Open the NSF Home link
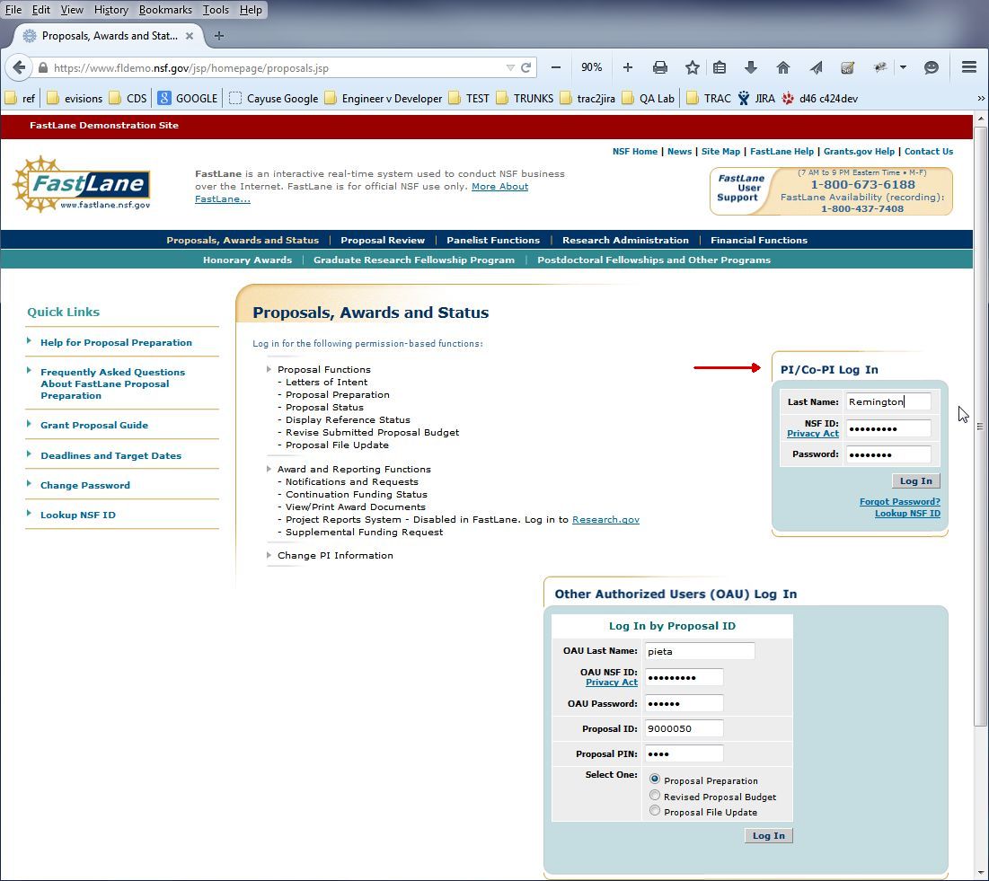 (x=634, y=152)
